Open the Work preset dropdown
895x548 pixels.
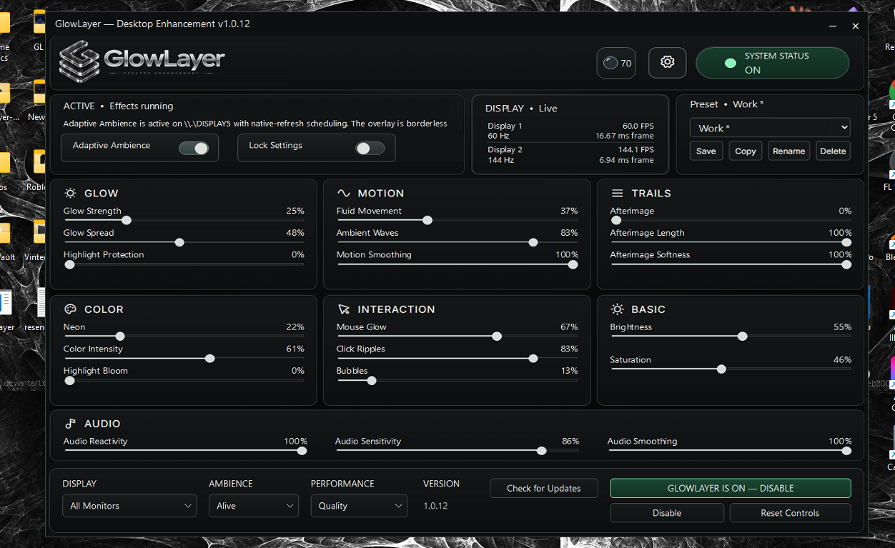click(x=770, y=128)
